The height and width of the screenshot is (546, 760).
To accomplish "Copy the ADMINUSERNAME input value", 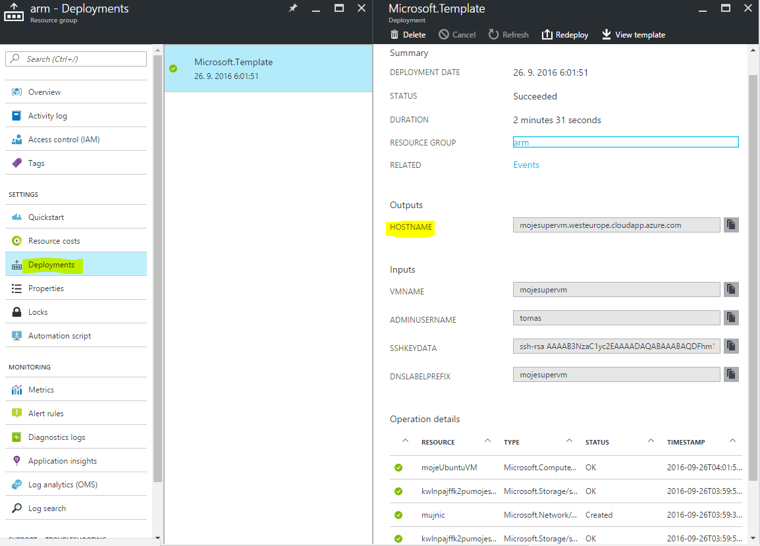I will (731, 317).
